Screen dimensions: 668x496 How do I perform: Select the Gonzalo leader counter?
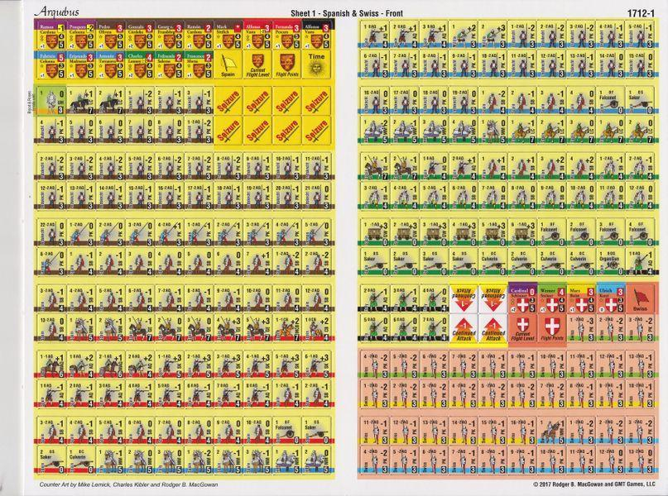[140, 35]
